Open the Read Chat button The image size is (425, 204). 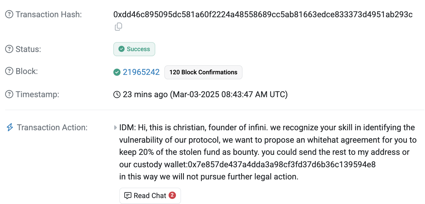click(x=150, y=196)
